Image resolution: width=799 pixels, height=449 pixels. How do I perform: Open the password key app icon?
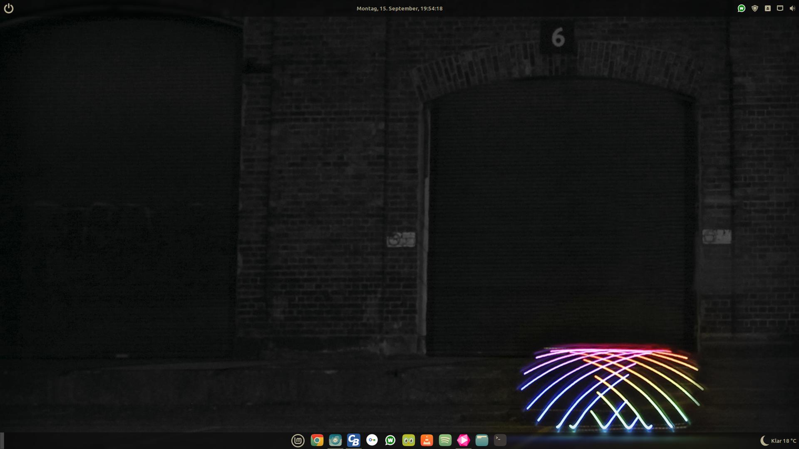tap(372, 440)
